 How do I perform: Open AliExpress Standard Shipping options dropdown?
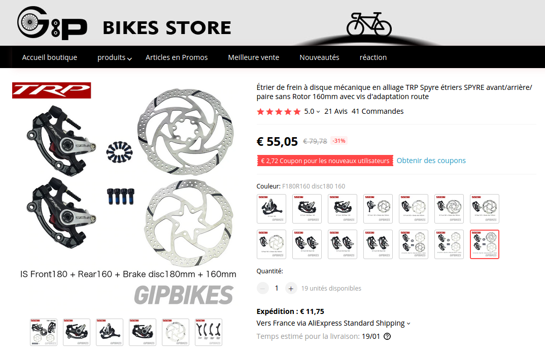pos(408,324)
